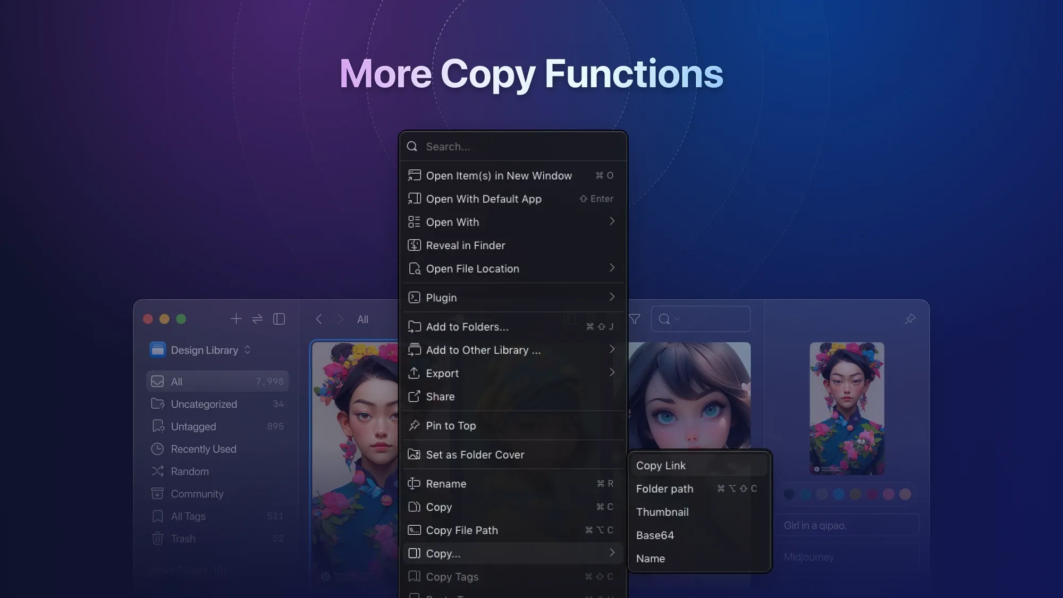Click the Set as Folder Cover image icon
The width and height of the screenshot is (1063, 598).
click(414, 455)
